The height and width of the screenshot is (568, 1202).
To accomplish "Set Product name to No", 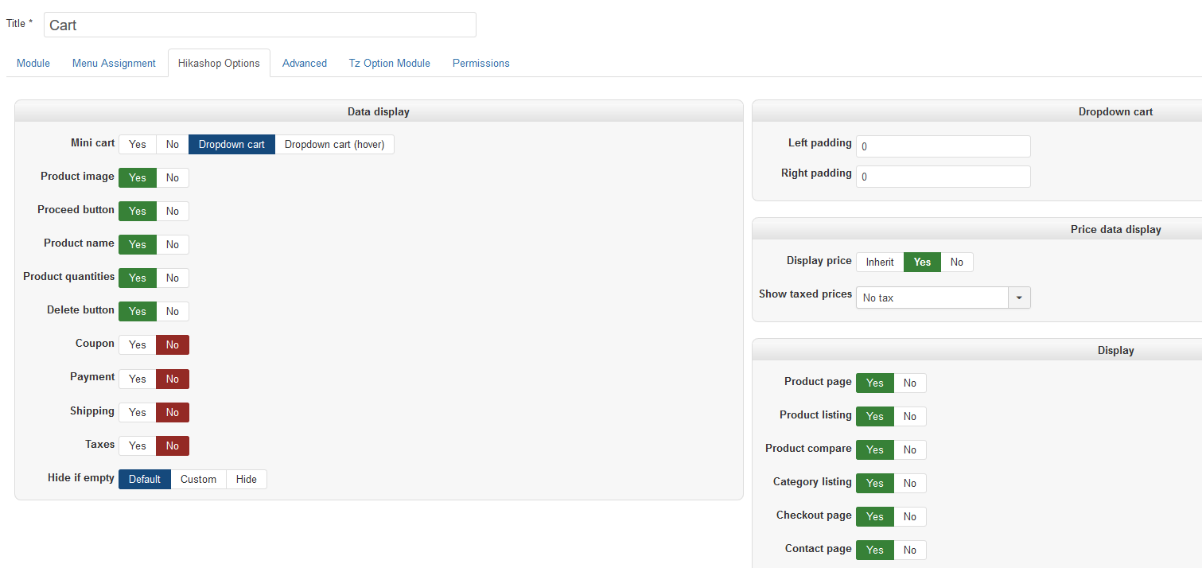I will click(173, 244).
